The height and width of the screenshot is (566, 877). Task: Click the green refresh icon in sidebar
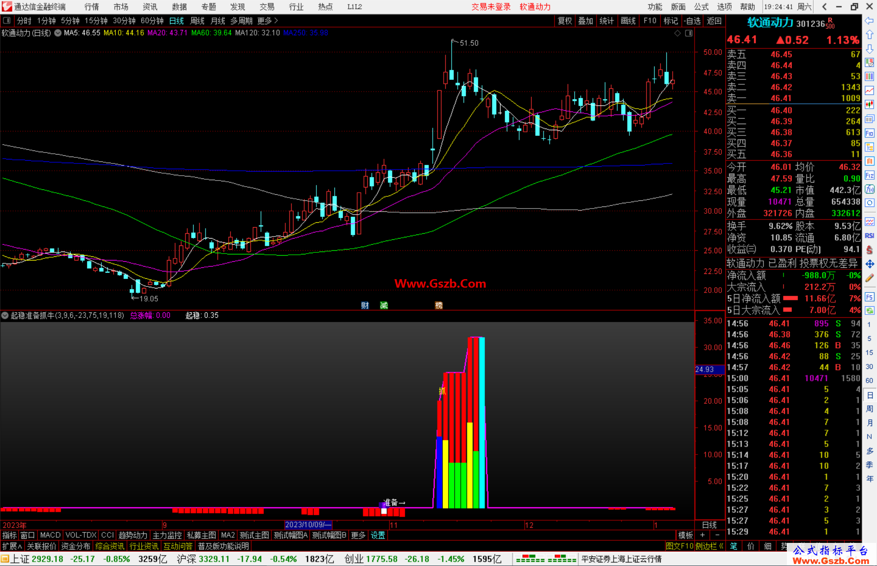pos(869,311)
